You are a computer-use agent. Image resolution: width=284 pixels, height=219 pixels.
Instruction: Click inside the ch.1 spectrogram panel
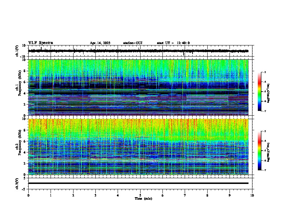[x=138, y=87]
